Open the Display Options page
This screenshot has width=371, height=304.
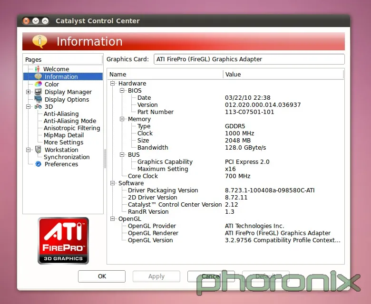tap(67, 99)
